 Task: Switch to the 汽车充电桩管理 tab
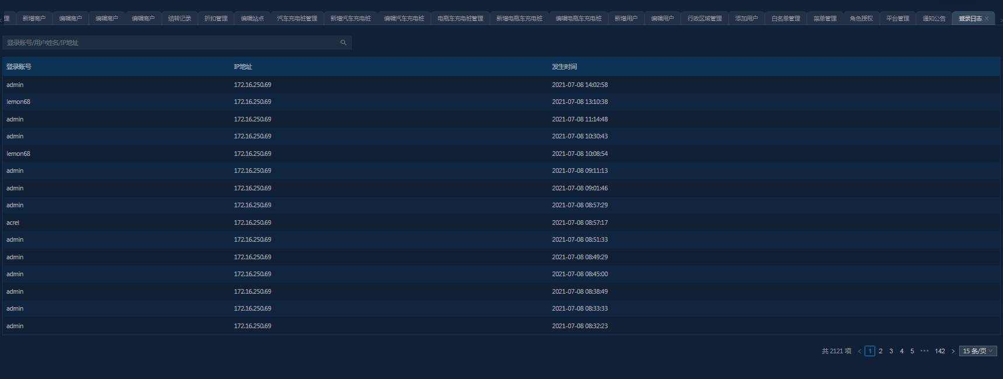pyautogui.click(x=297, y=19)
